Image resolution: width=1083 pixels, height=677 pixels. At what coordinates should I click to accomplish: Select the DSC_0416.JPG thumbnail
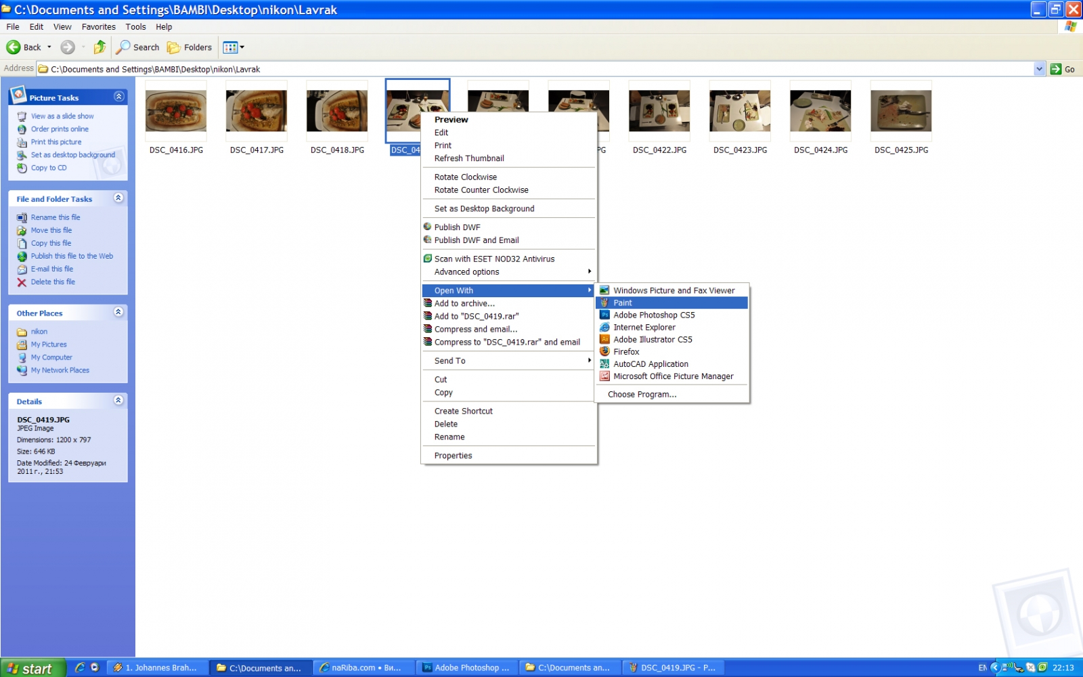coord(176,111)
